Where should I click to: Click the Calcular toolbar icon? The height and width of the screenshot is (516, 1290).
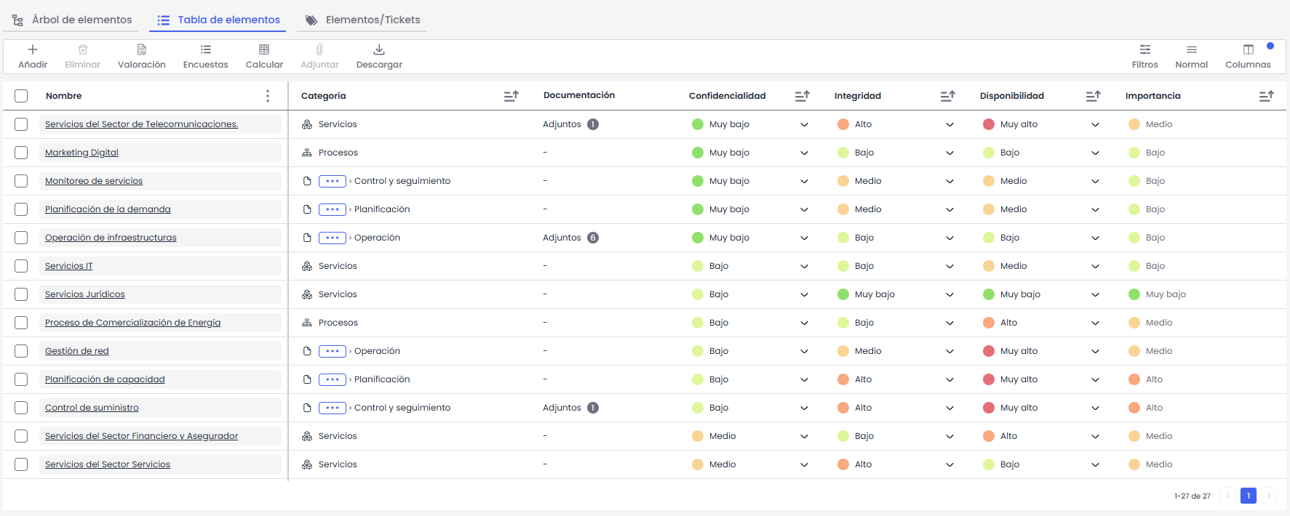click(264, 49)
